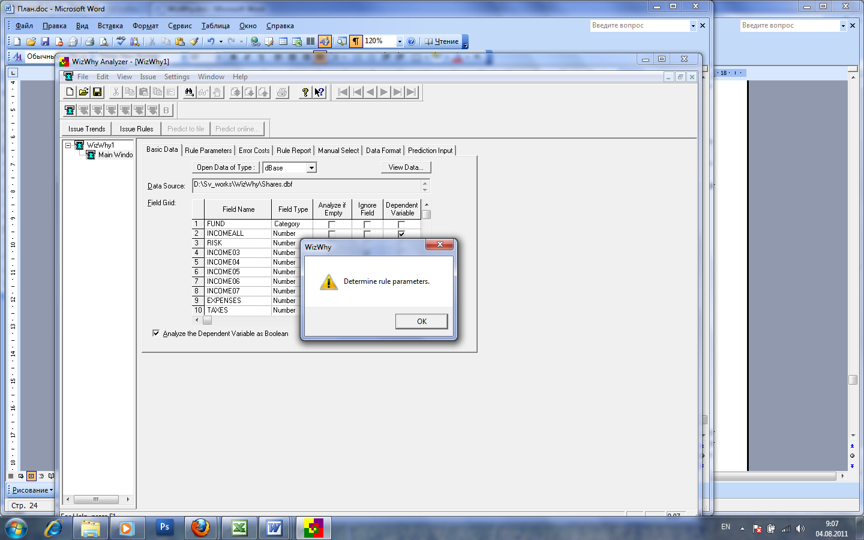
Task: Click the Issue Rules button
Action: point(136,129)
